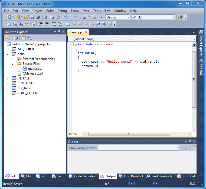Open the Win32 platform dropdown
The height and width of the screenshot is (189, 206).
pos(173,17)
